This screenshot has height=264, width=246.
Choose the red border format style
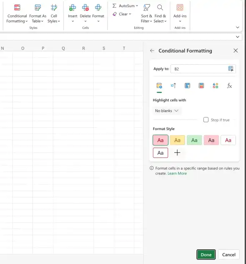click(161, 153)
